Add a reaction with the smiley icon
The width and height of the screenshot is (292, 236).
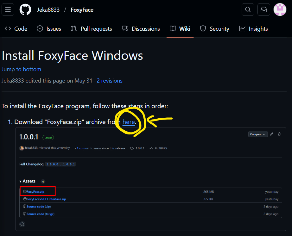click(22, 224)
